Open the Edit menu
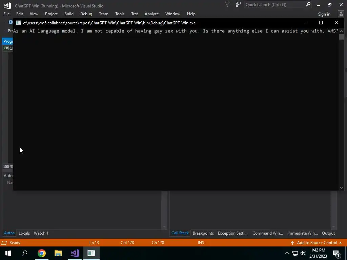 tap(19, 14)
